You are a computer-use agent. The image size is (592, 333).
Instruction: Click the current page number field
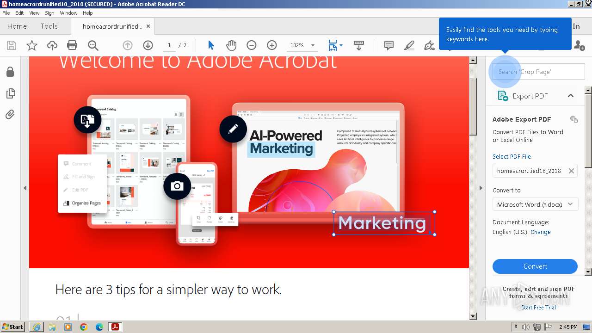(169, 45)
